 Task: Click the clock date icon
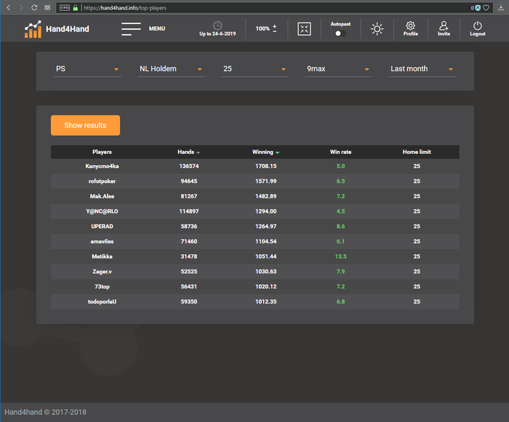click(x=217, y=25)
